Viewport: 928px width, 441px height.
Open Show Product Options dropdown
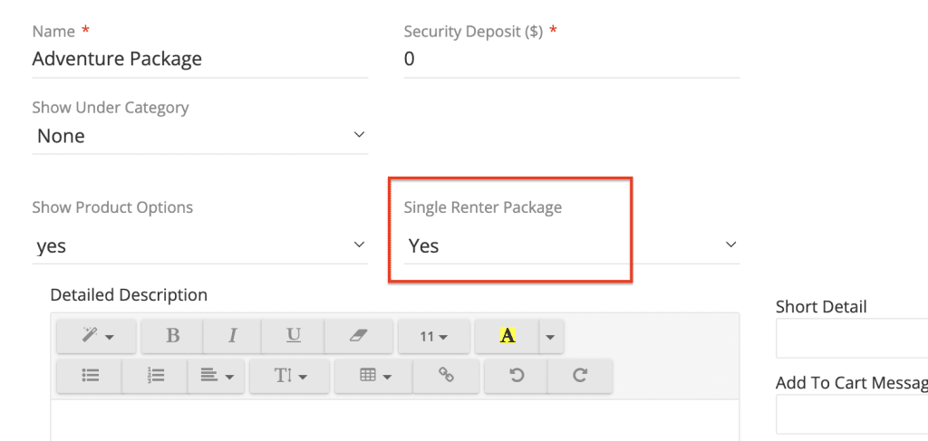(x=199, y=245)
